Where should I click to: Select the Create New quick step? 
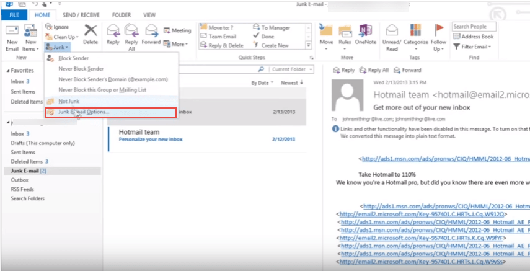coord(271,45)
